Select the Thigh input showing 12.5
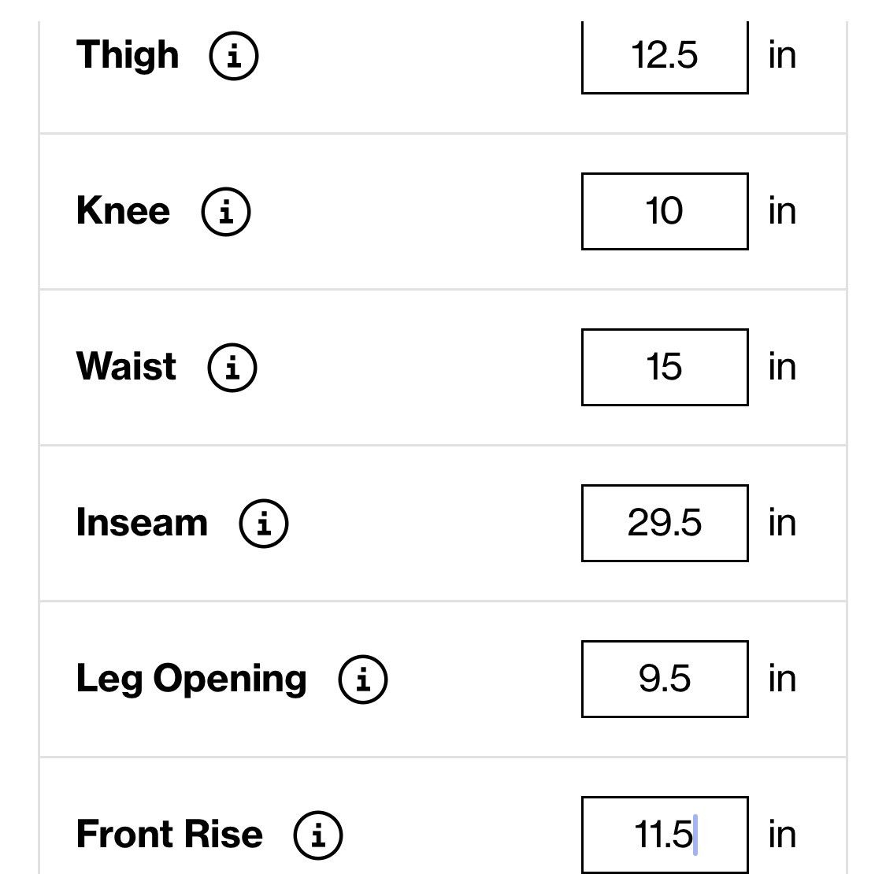Screen dimensions: 886x874 tap(665, 57)
